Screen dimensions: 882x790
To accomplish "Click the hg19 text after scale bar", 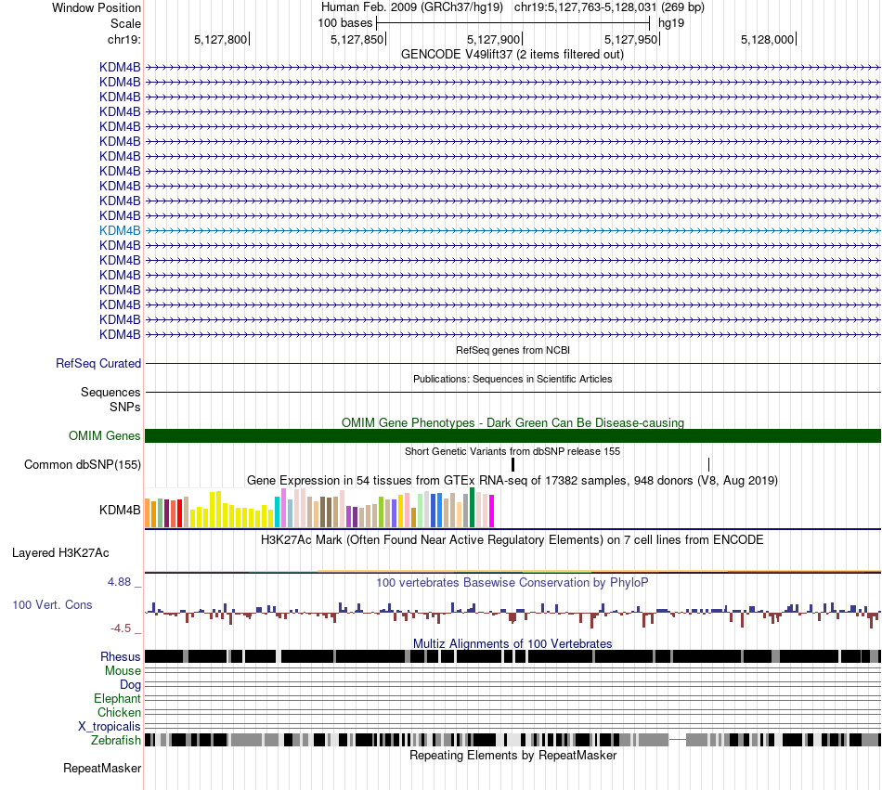I will pyautogui.click(x=671, y=23).
